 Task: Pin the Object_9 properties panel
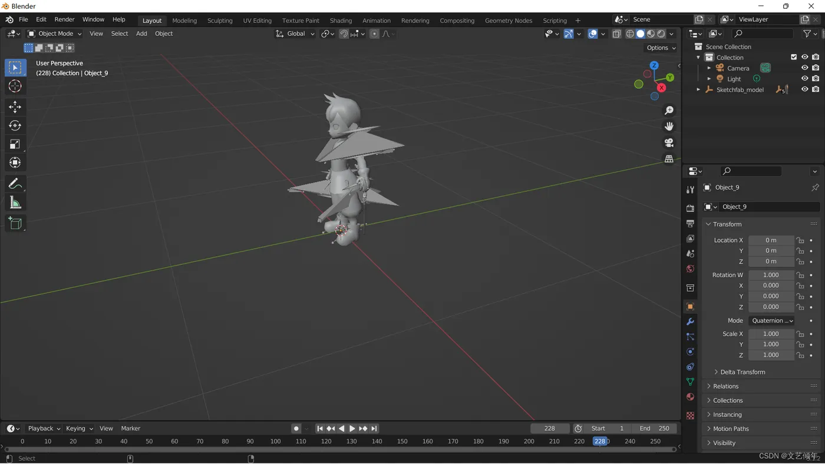[815, 187]
